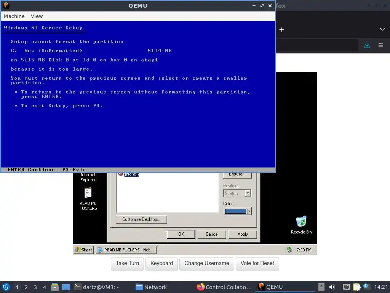This screenshot has height=293, width=390.
Task: Maximize the QEMU window
Action: [262, 5]
